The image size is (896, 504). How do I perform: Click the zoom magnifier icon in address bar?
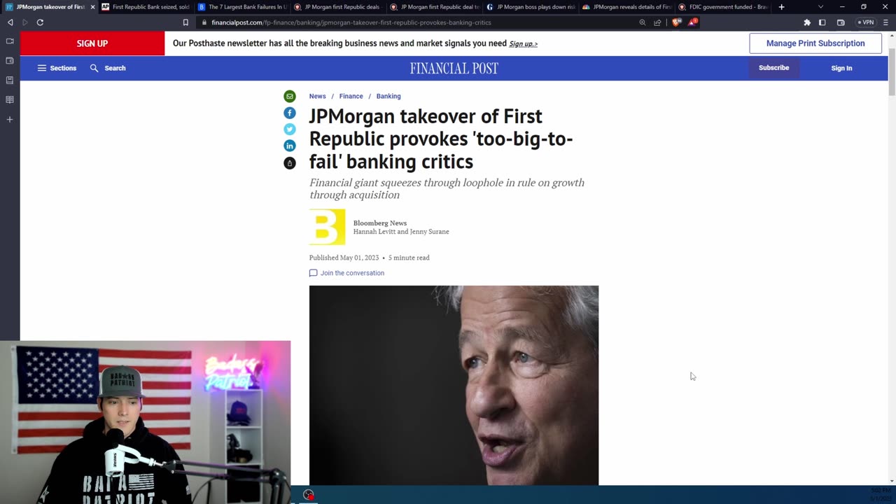(643, 22)
